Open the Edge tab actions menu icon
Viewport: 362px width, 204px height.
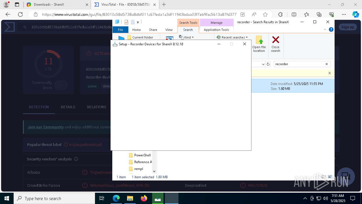coord(17,5)
